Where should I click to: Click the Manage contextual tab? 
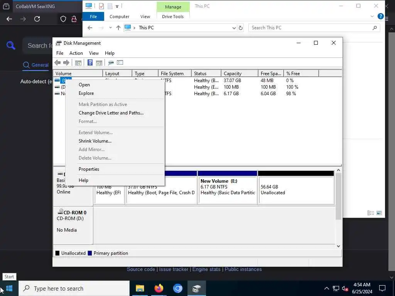click(x=173, y=7)
